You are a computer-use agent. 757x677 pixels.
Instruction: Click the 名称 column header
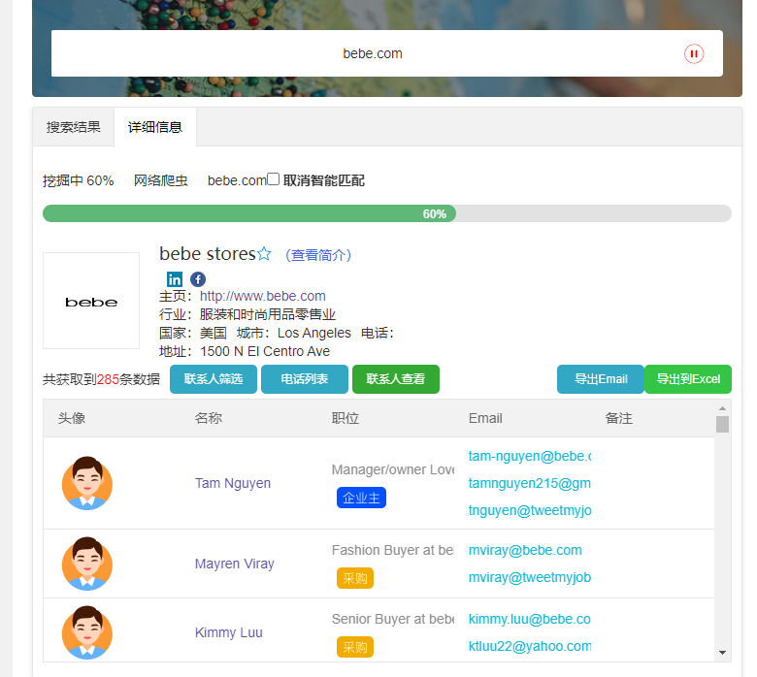pos(208,418)
